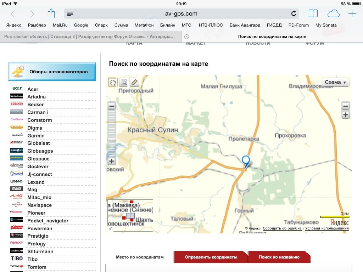363x272 pixels.
Task: Open a new tab with plus icon
Action: (352, 14)
